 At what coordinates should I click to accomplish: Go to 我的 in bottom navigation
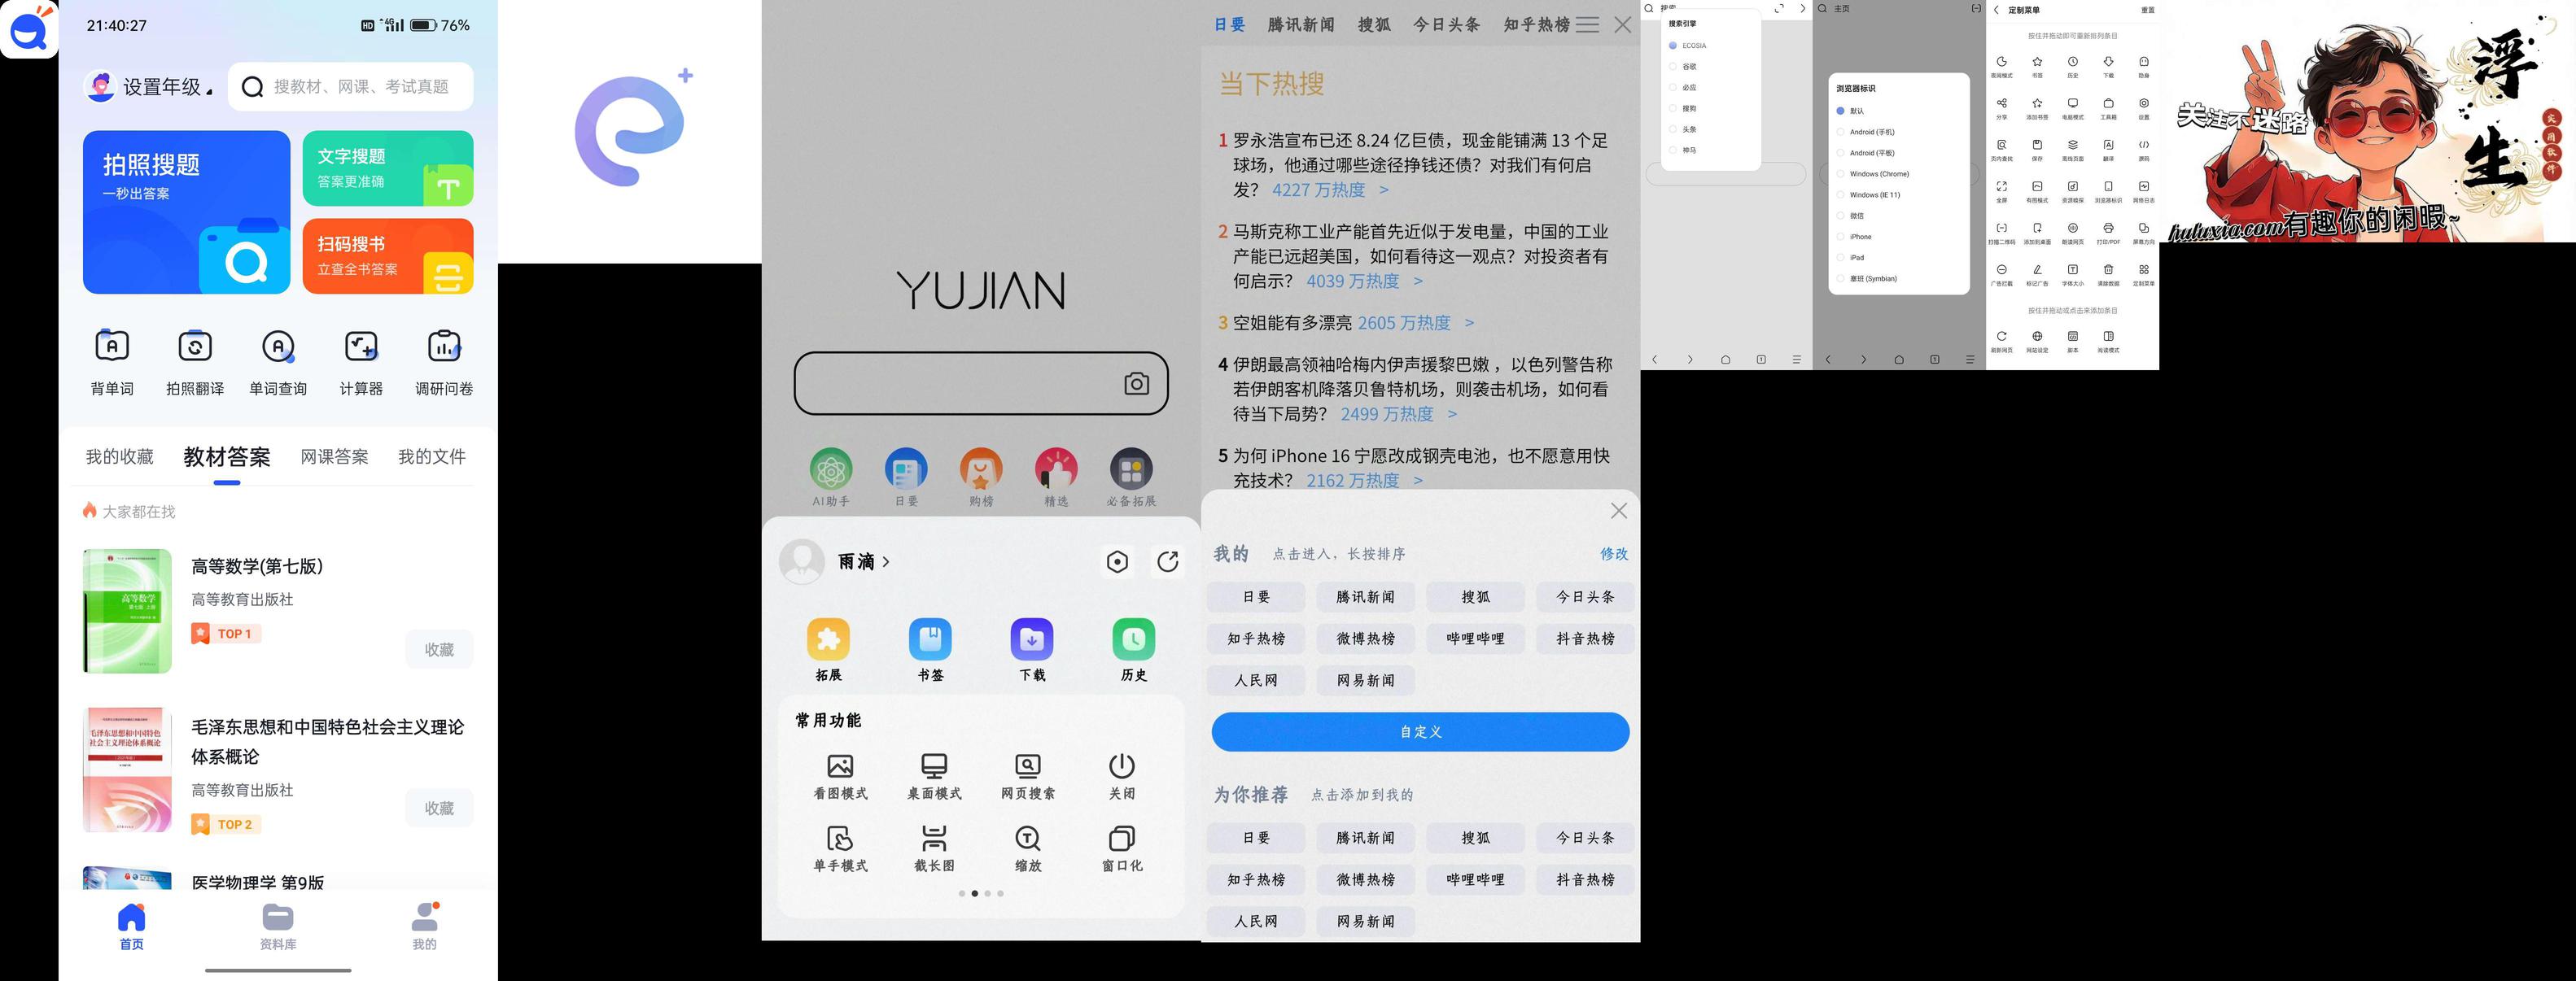[x=425, y=926]
